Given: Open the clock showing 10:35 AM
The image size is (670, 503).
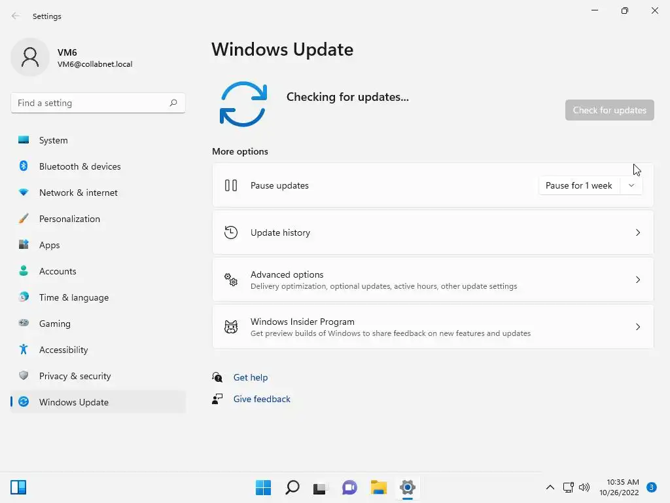Looking at the screenshot, I should point(619,487).
